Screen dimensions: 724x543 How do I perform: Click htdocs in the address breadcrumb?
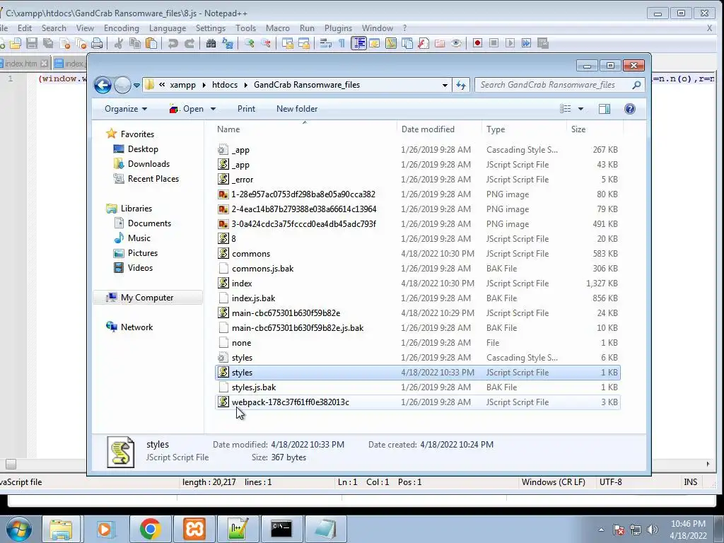225,85
